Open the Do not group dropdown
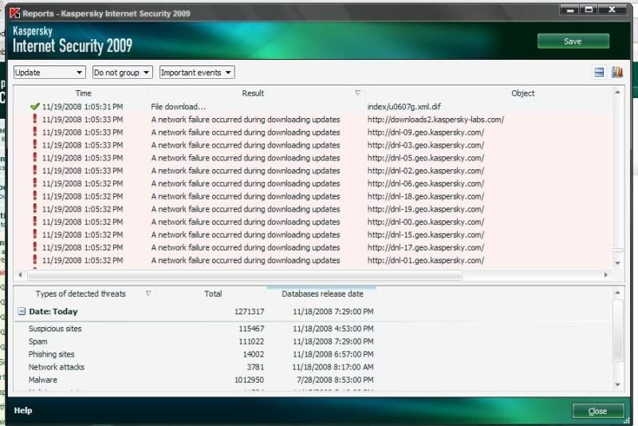The image size is (638, 426). click(x=123, y=73)
